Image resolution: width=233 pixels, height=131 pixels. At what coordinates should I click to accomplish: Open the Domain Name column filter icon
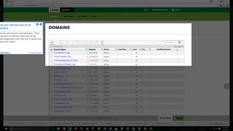coord(86,49)
